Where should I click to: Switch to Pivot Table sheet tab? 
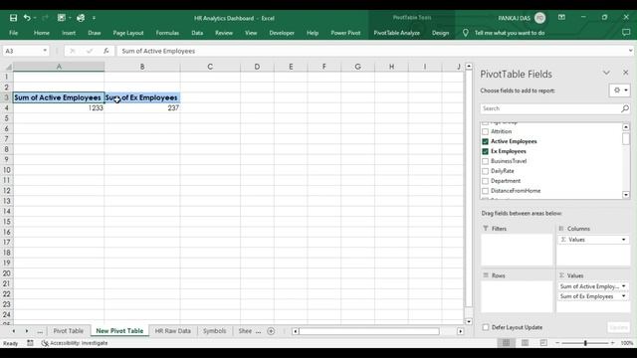pyautogui.click(x=69, y=331)
